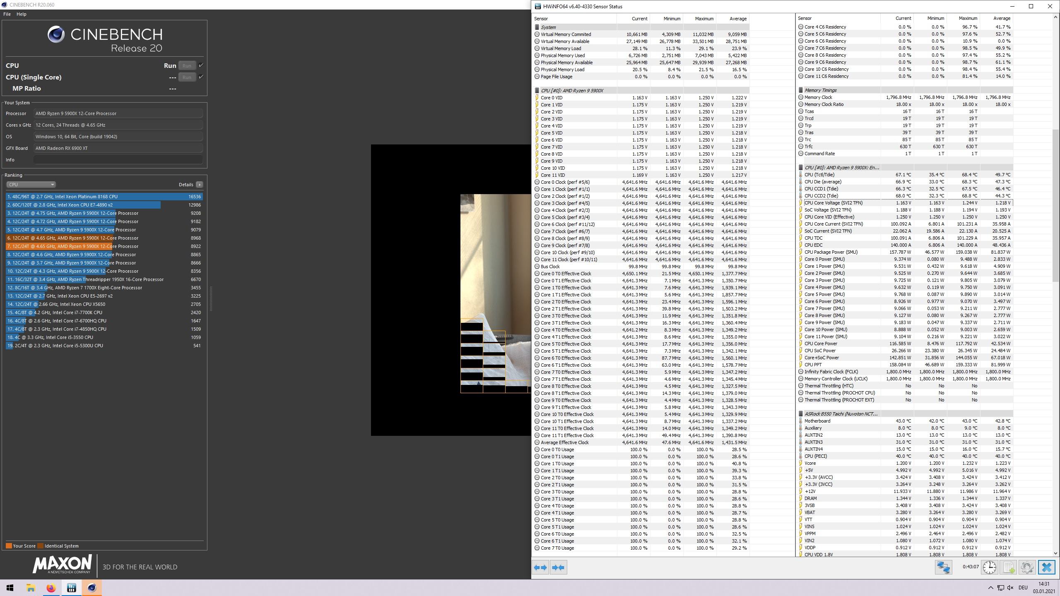Select Thermal Throttling (HTC) row
This screenshot has width=1060, height=596.
pyautogui.click(x=905, y=386)
